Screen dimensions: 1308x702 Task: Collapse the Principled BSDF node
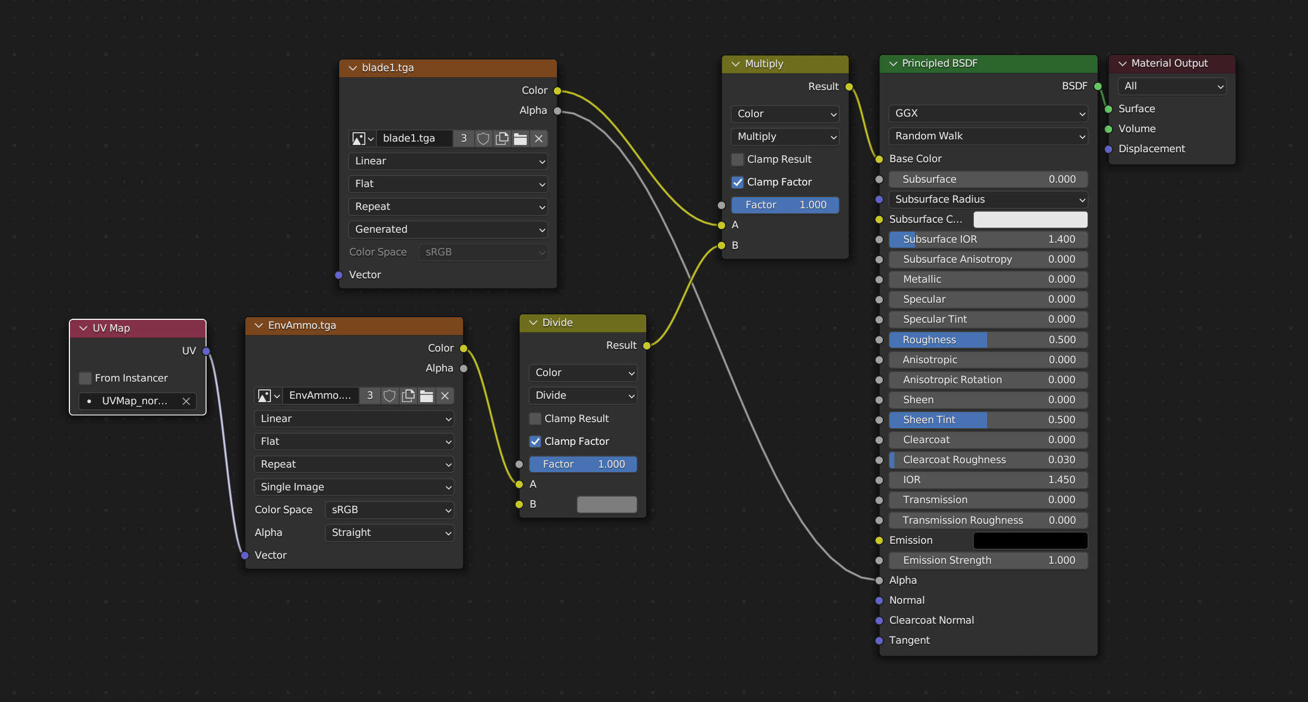coord(893,63)
